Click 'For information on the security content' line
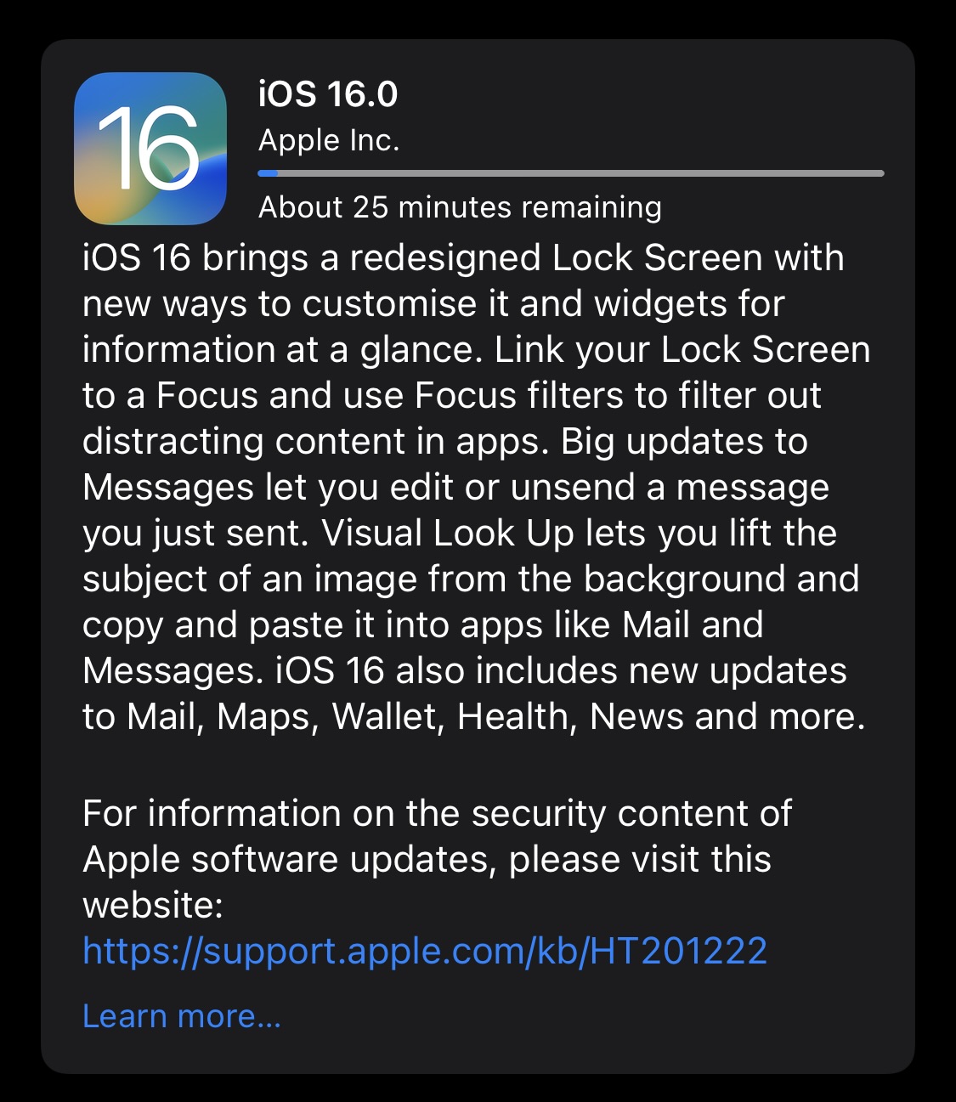 (x=438, y=813)
